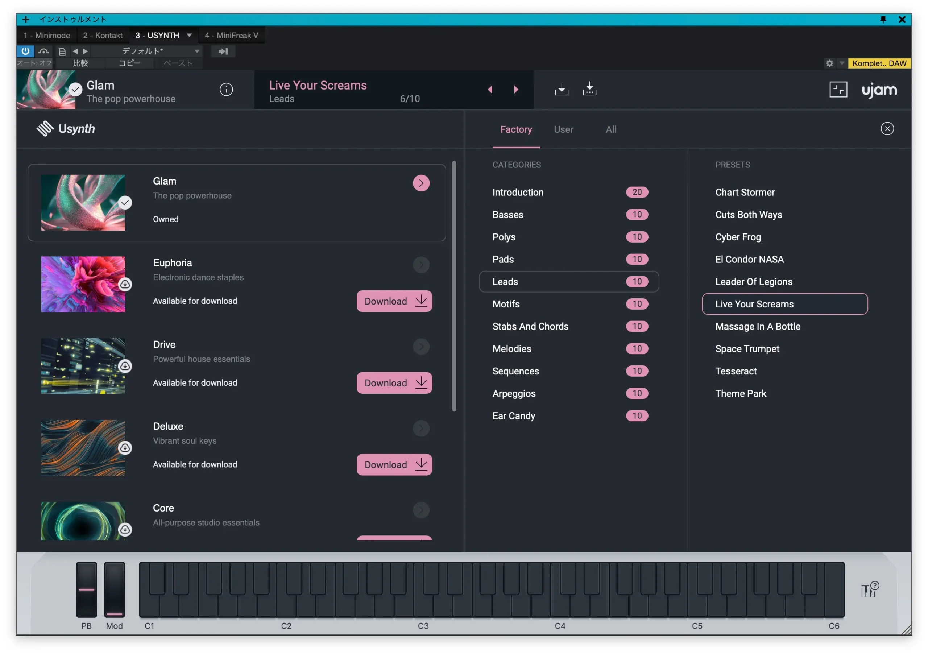Go to the previous preset with the left arrow

[x=490, y=89]
